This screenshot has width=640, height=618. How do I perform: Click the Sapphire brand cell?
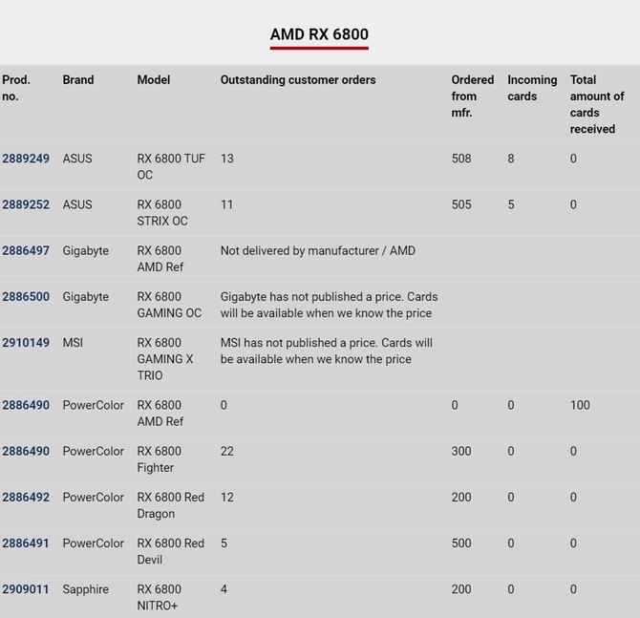85,590
